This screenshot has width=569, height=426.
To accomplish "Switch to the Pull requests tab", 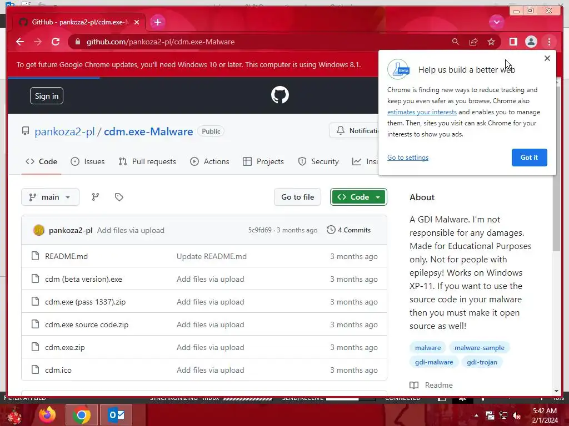I will tap(147, 161).
